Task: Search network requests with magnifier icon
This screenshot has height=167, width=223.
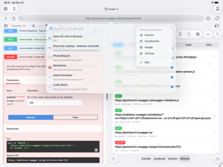Action: (x=218, y=34)
